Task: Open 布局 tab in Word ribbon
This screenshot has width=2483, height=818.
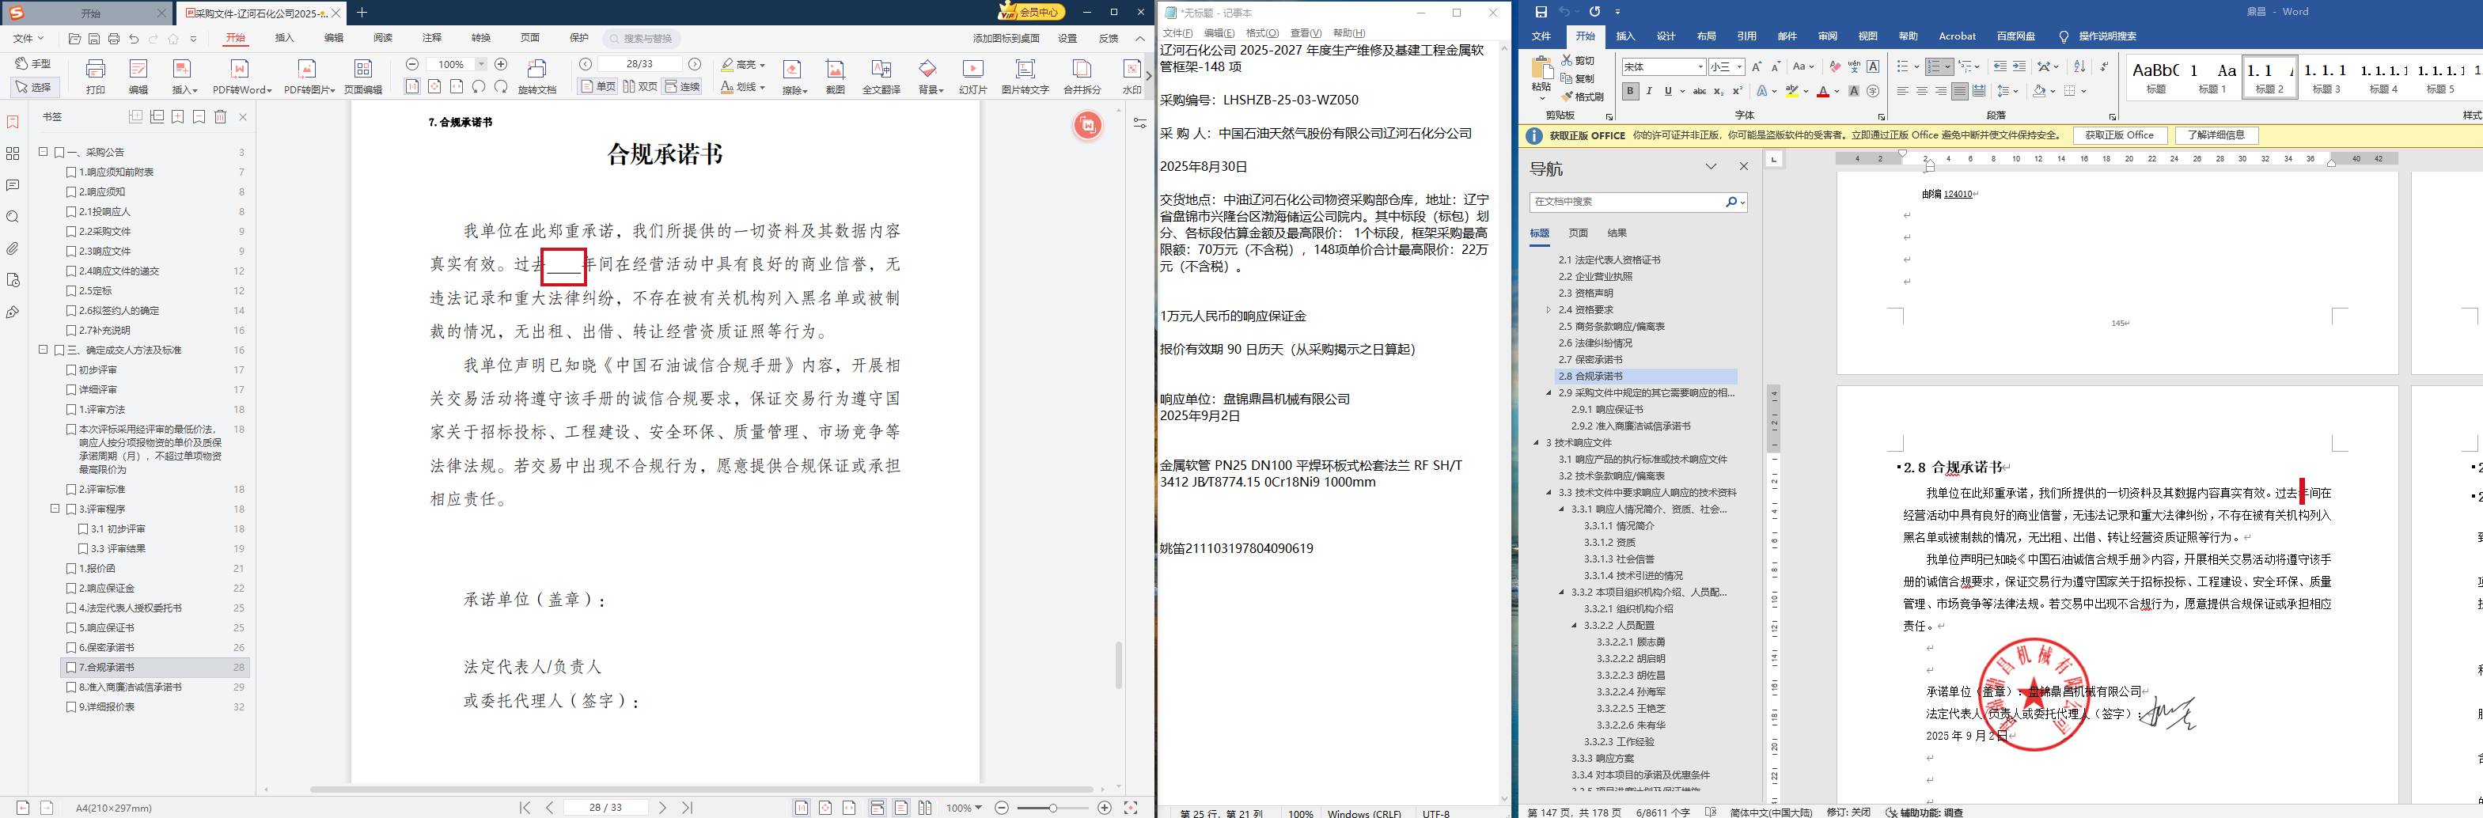Action: coord(1706,36)
